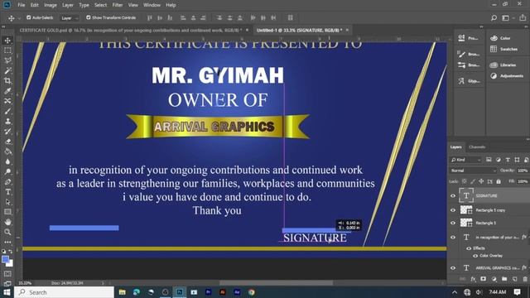
Task: Select the Move tool in the toolbar
Action: tap(7, 41)
